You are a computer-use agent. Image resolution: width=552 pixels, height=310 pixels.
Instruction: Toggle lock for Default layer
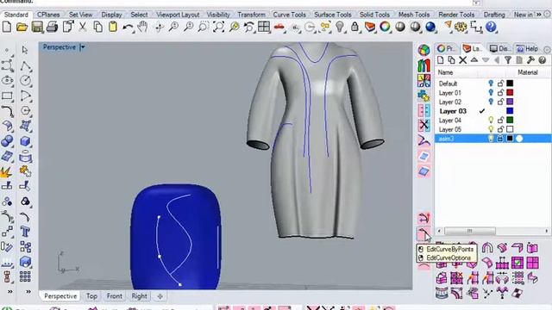point(500,84)
